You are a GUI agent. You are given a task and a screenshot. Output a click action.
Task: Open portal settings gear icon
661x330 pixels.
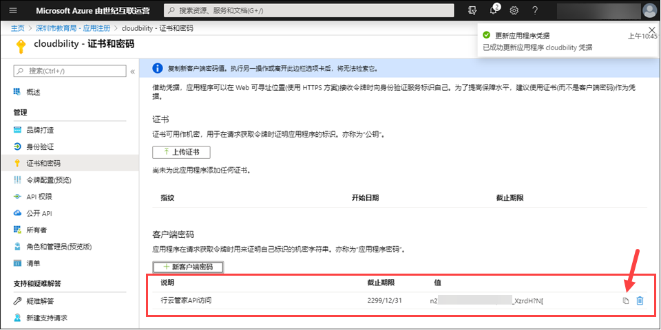tap(514, 10)
